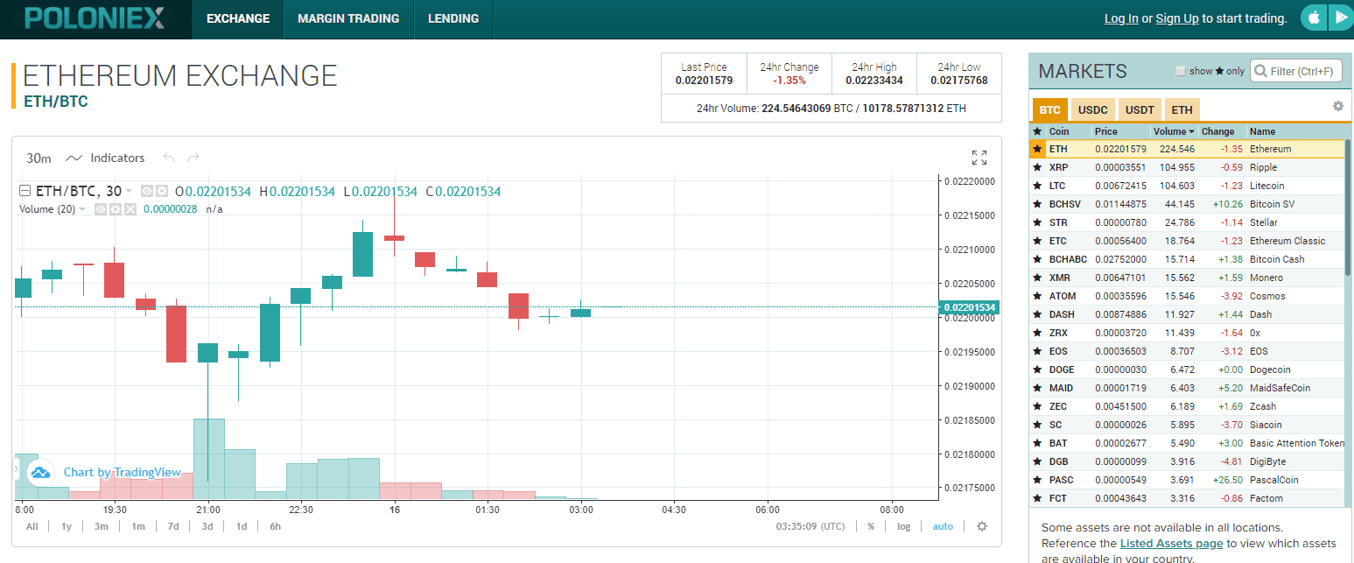Click the star next to BCHSV

tap(1037, 204)
